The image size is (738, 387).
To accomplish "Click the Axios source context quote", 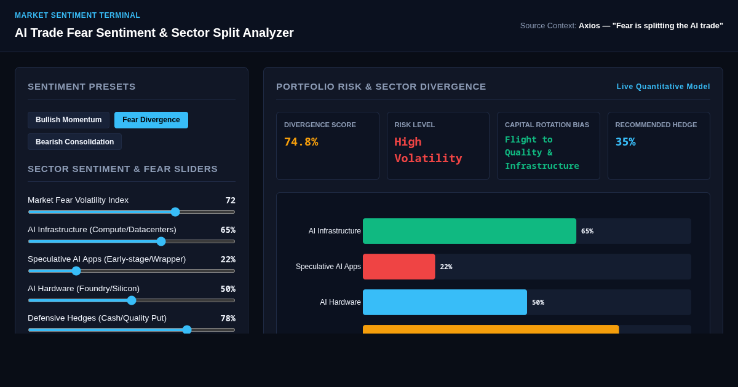I will point(651,25).
